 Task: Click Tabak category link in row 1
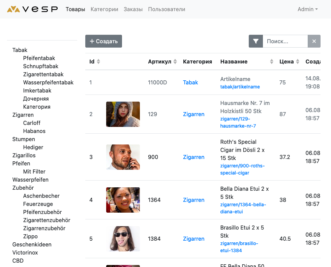pyautogui.click(x=190, y=82)
